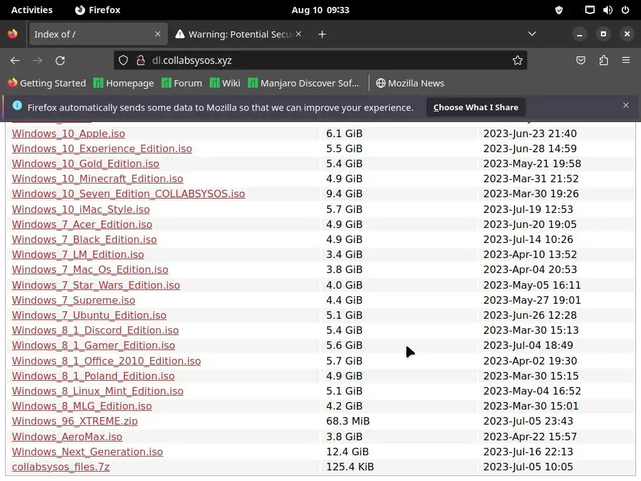Download Windows_10_Experience_Edition.iso

tap(102, 149)
